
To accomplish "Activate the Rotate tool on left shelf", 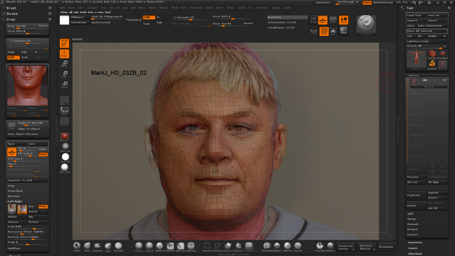I will point(64,84).
